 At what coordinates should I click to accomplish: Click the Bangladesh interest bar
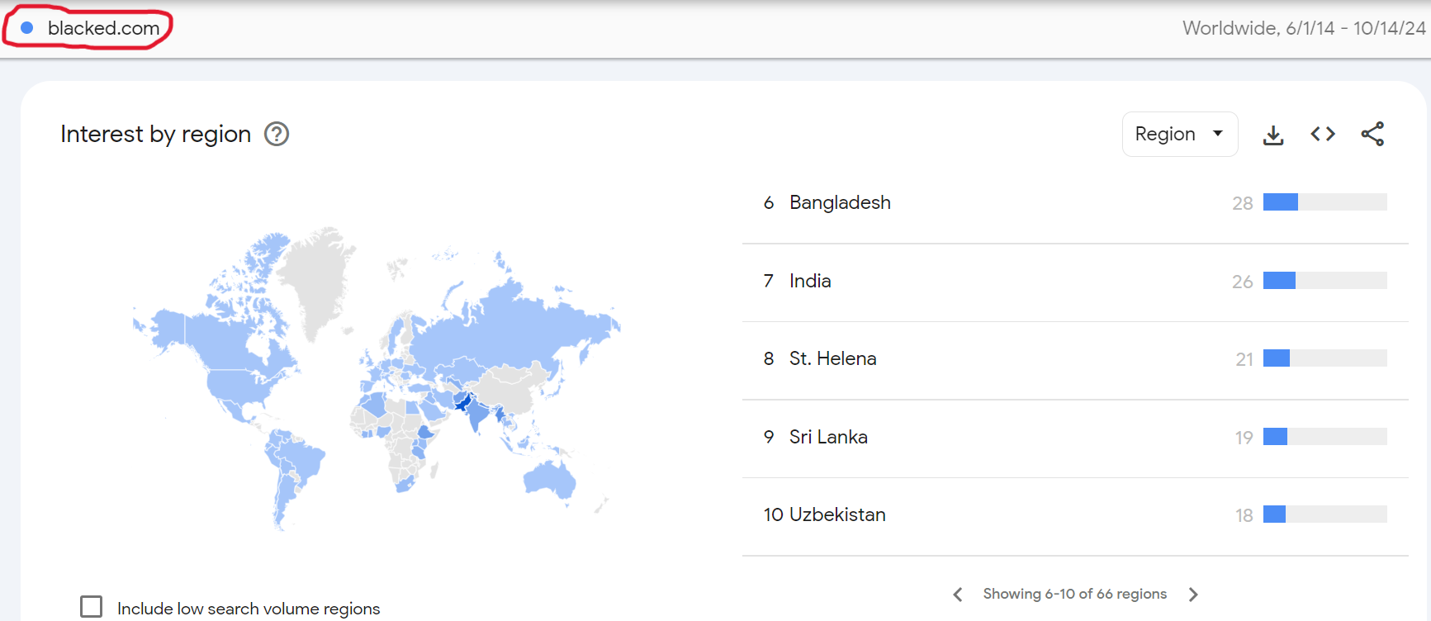[1324, 202]
